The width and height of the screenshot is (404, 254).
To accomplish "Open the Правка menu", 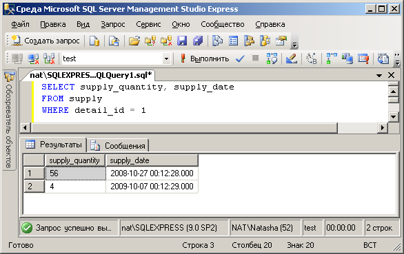I will pos(53,24).
